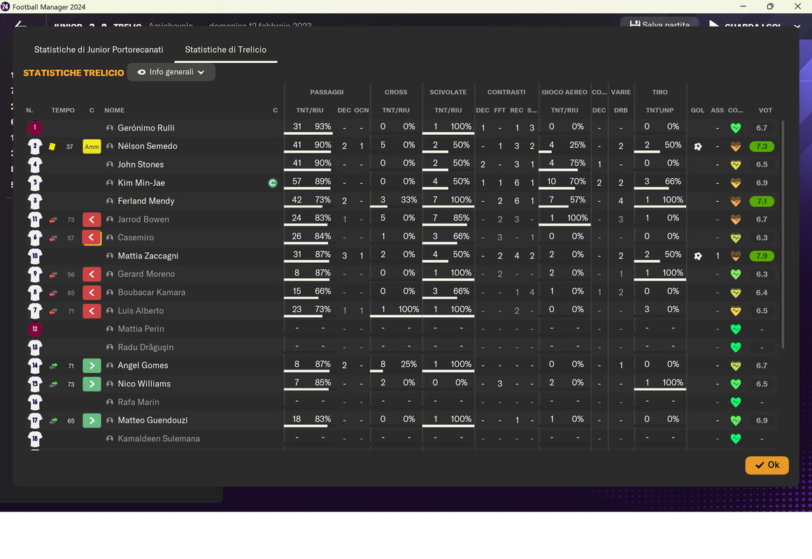812x559 pixels.
Task: Click the STATISTICHE TRELICIO heading
Action: click(73, 73)
